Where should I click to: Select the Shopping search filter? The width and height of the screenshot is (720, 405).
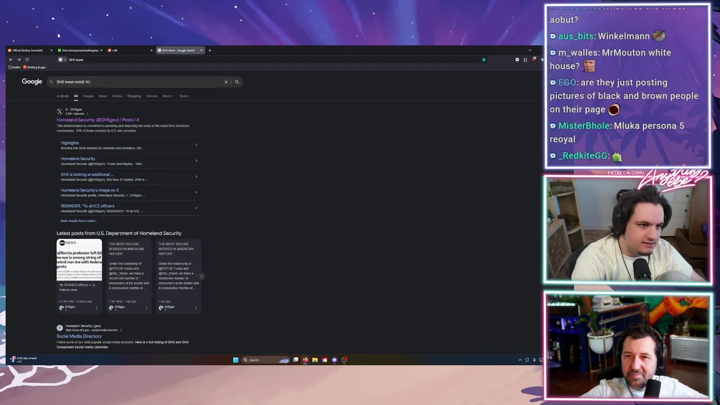134,96
